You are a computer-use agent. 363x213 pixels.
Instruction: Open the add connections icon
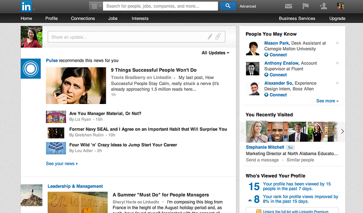coord(323,6)
